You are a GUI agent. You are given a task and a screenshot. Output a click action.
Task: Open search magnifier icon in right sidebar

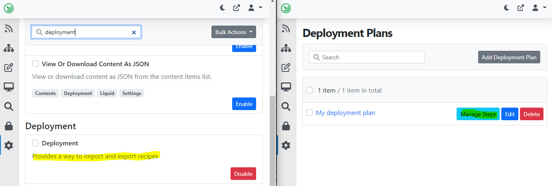(286, 106)
